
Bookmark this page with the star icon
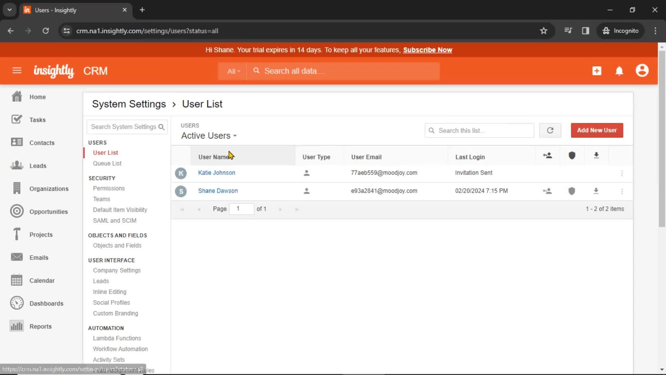[544, 31]
